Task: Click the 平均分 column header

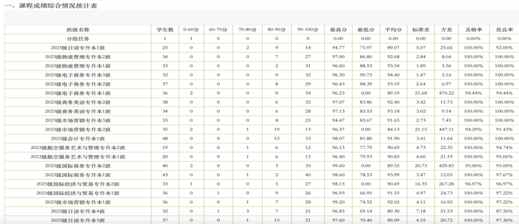Action: (x=393, y=30)
